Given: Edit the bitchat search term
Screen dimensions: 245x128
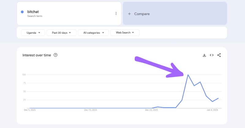Looking at the screenshot, I should point(33,12).
